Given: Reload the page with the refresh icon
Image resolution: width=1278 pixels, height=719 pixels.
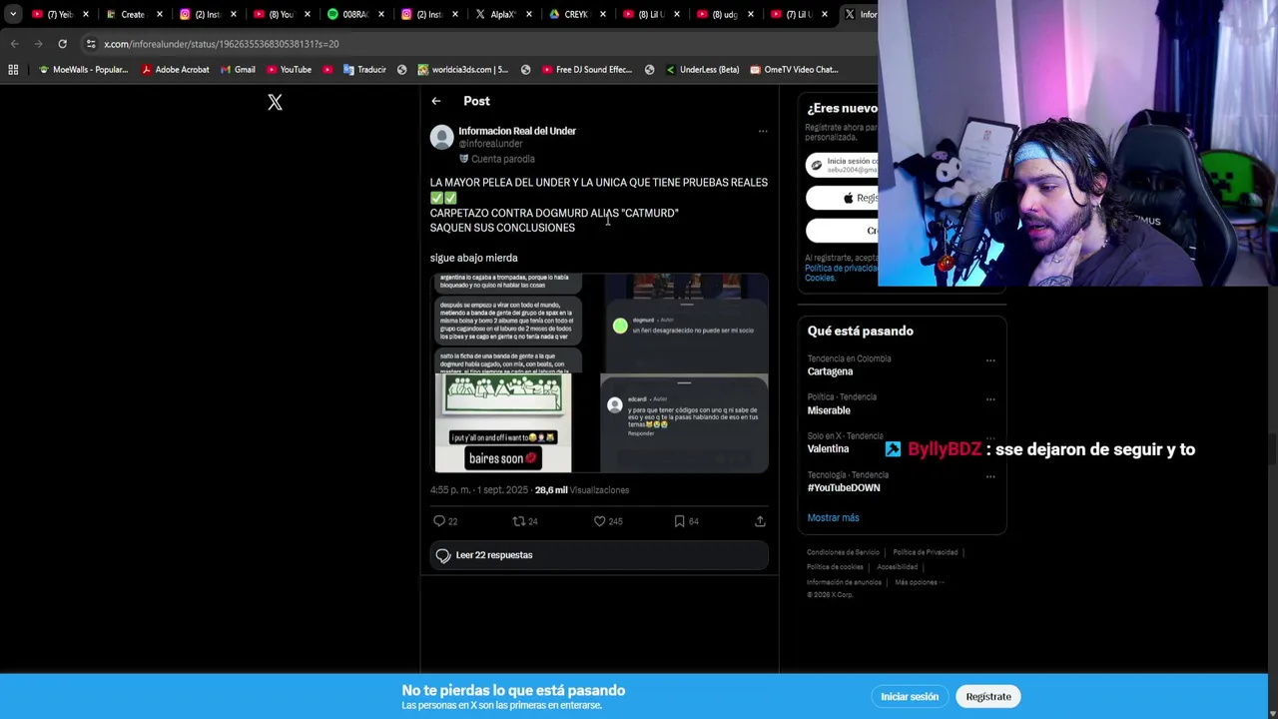Looking at the screenshot, I should (62, 44).
